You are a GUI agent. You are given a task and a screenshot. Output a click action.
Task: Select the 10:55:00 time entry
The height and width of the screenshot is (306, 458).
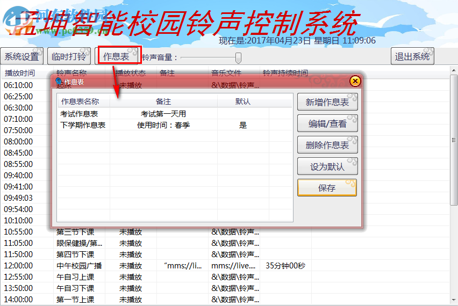(x=18, y=232)
